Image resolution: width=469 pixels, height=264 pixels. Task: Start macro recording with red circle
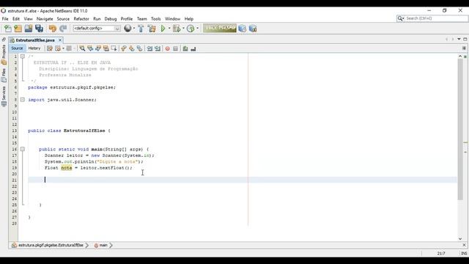point(168,48)
